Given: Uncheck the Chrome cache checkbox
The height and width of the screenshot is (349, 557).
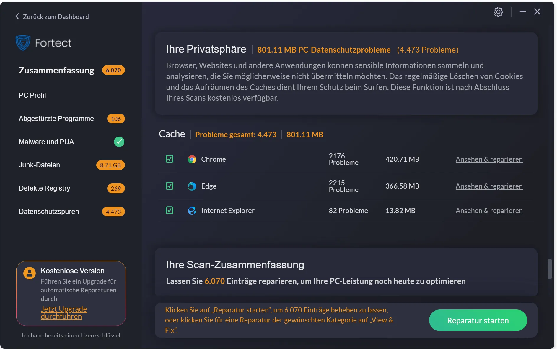Looking at the screenshot, I should tap(170, 159).
